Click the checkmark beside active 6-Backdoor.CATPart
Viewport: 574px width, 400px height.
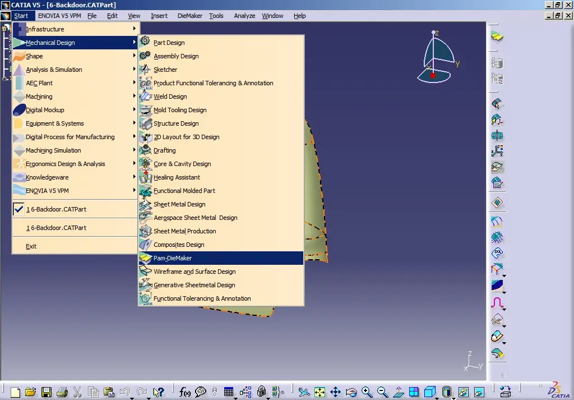click(x=18, y=209)
